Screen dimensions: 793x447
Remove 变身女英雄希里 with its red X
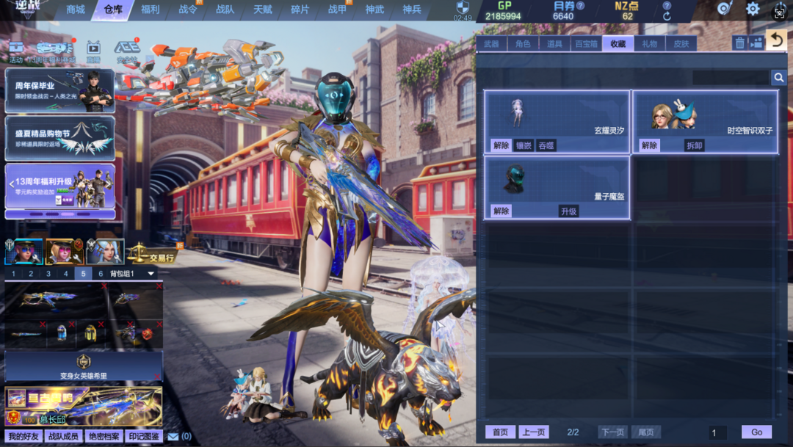[x=157, y=377]
